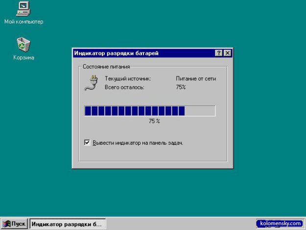Click the Всего осталось label
The width and height of the screenshot is (306, 230).
point(124,87)
